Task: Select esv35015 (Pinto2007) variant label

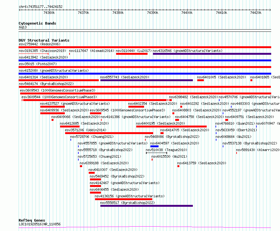Action: coord(38,64)
